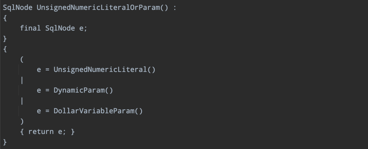
Task: Click closing brace after declaration block
Action: coord(5,38)
